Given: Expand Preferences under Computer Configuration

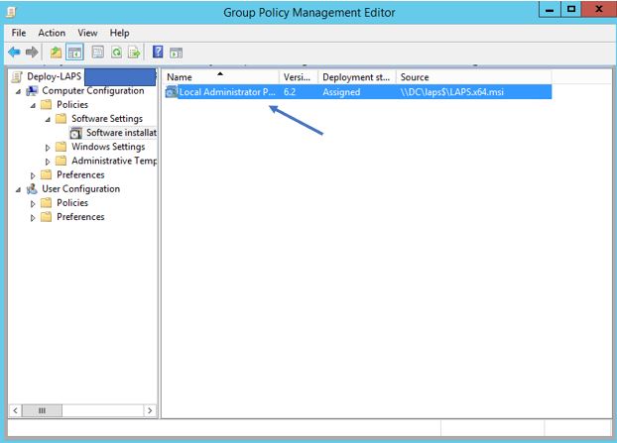Looking at the screenshot, I should [x=33, y=175].
